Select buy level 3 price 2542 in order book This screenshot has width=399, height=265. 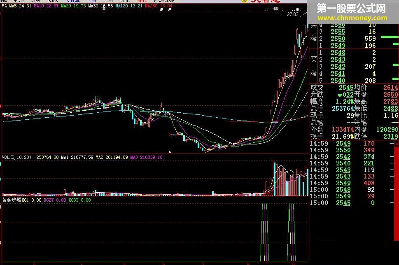(338, 67)
